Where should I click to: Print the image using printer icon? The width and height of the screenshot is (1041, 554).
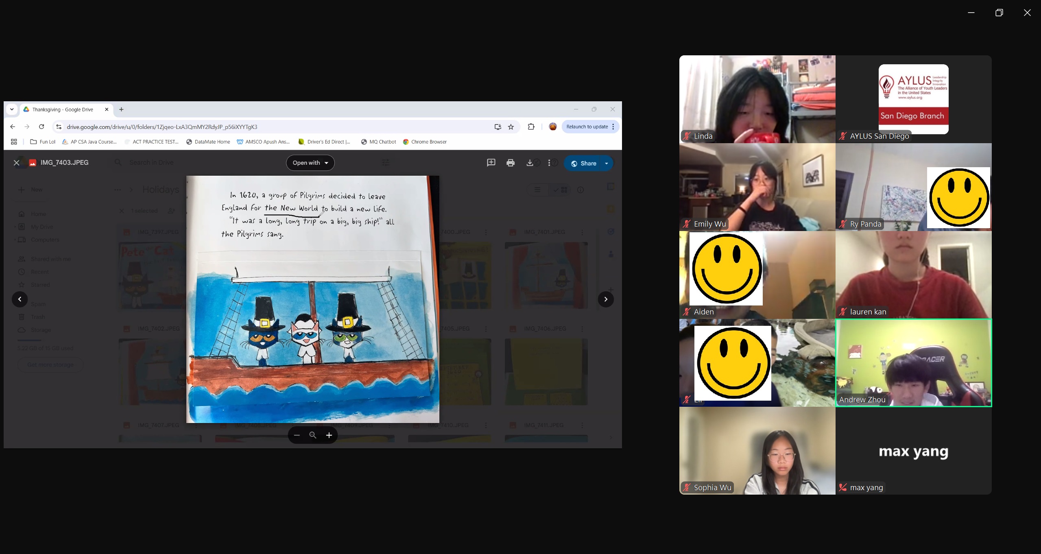pyautogui.click(x=511, y=163)
